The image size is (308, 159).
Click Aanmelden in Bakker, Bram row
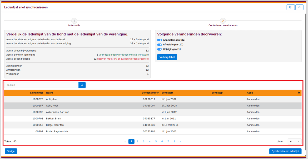253,118
